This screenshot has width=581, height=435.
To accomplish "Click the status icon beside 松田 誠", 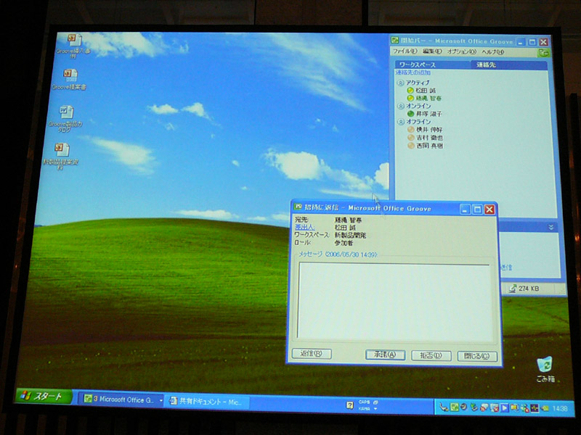I will 410,90.
